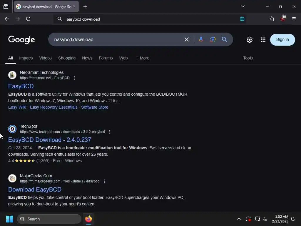Select the All results tab
Viewport: 301px width, 226px height.
point(10,58)
